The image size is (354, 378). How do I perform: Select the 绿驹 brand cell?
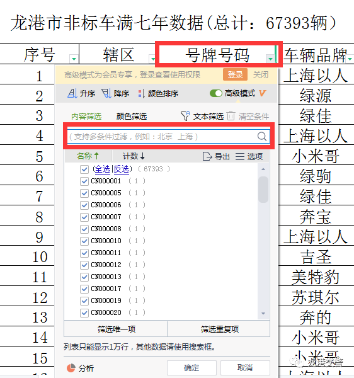(x=316, y=176)
